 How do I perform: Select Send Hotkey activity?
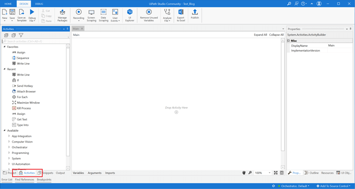pyautogui.click(x=23, y=86)
